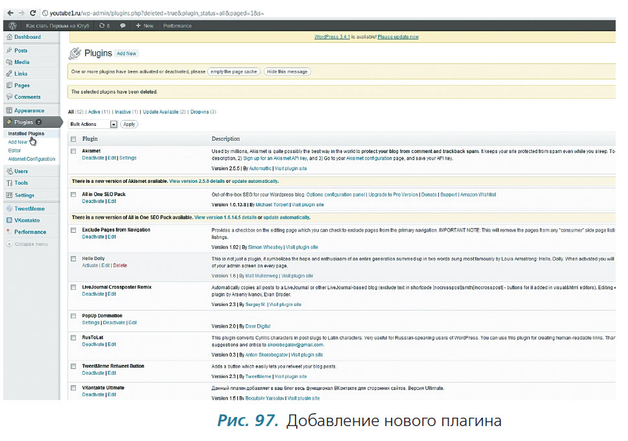Click the WordPress 3.4.1 link

point(332,37)
